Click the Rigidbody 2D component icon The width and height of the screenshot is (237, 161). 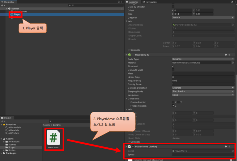click(x=130, y=55)
